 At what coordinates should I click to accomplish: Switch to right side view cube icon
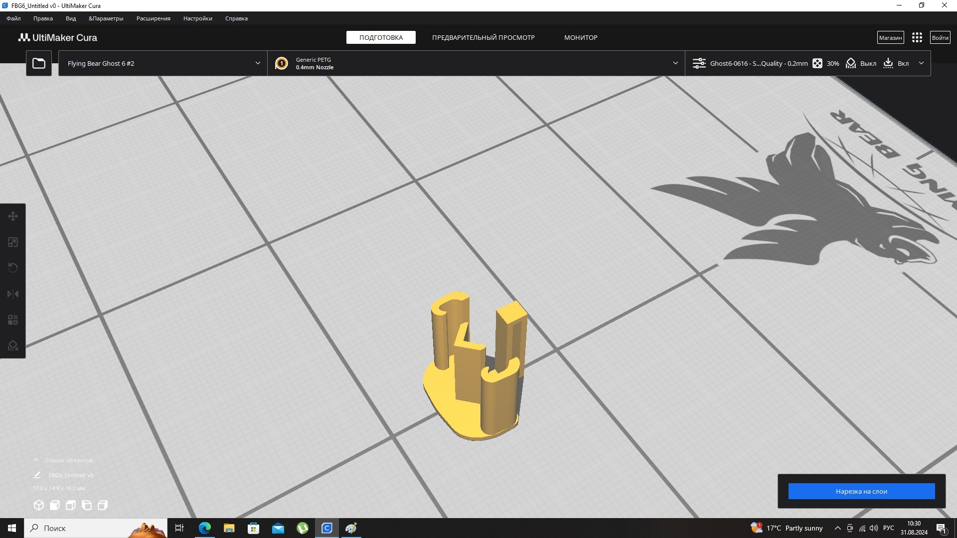[x=103, y=505]
